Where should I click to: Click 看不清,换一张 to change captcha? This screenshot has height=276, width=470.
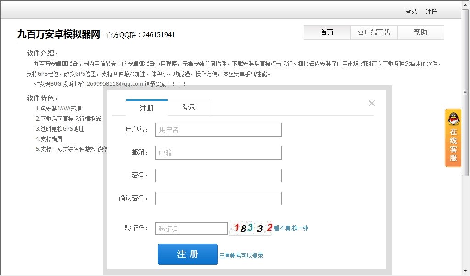point(291,228)
